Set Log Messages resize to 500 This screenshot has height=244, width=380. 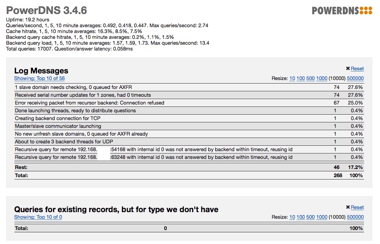point(310,78)
